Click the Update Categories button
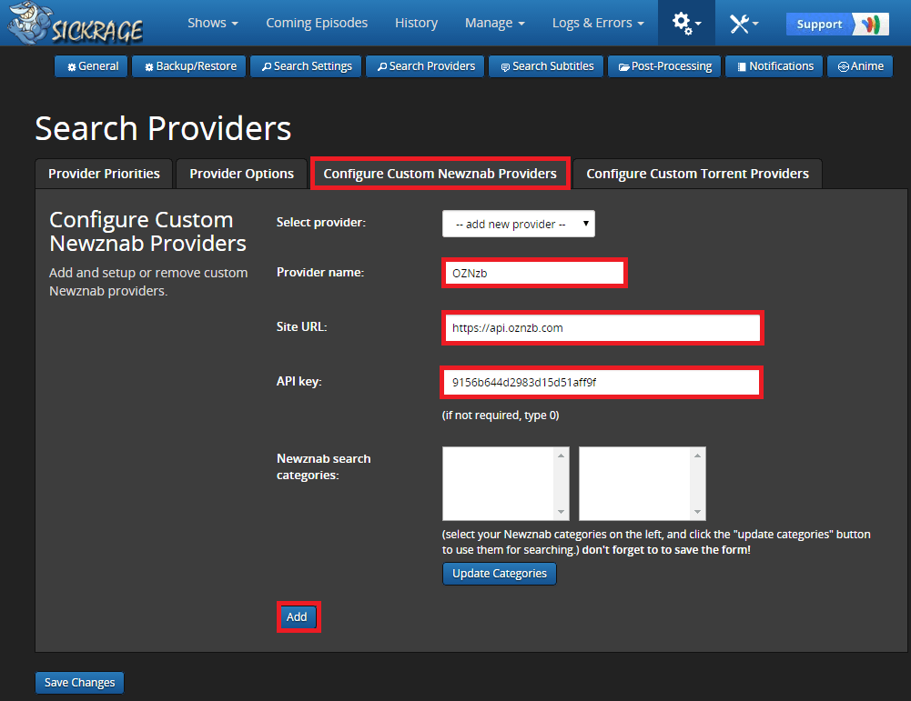 point(499,574)
